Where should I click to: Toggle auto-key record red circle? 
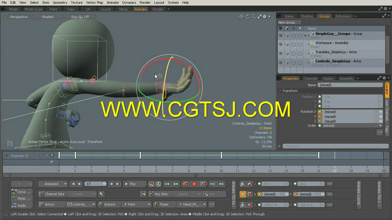[194, 184]
